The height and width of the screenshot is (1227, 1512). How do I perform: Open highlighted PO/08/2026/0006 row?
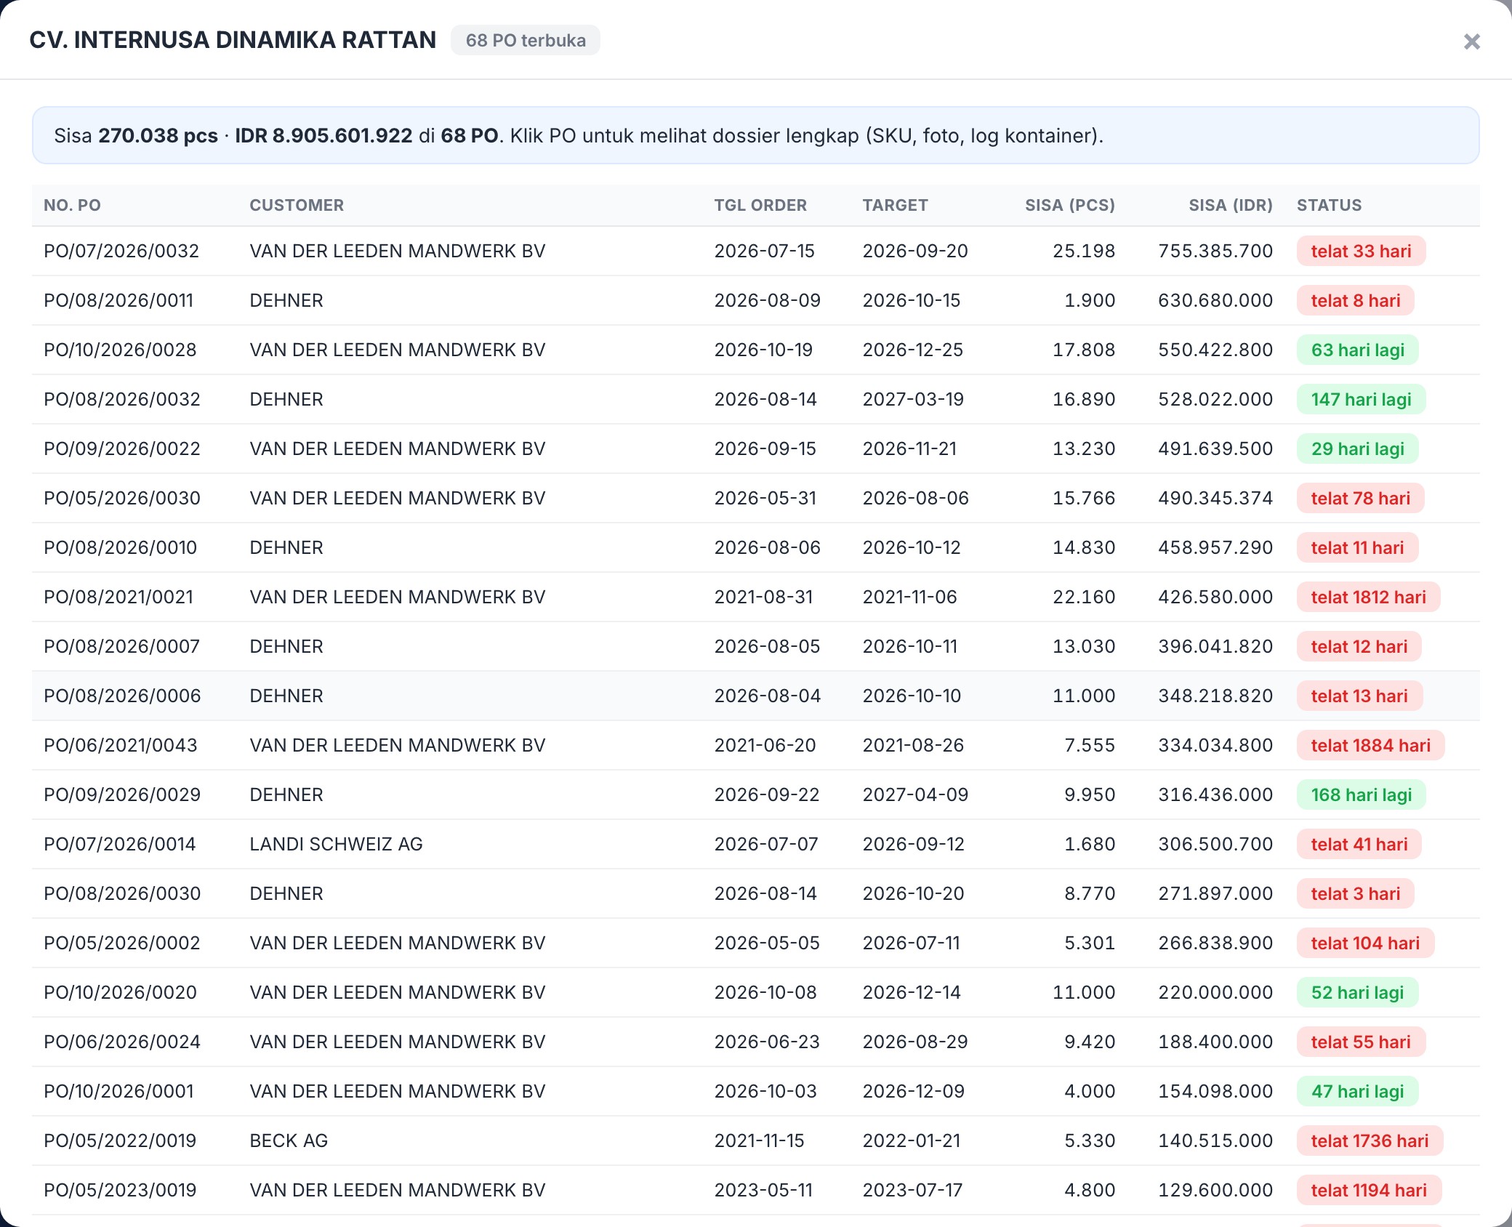pos(756,696)
